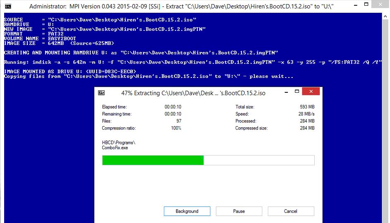This screenshot has height=223, width=390.
Task: Click the Remaining time value
Action: pyautogui.click(x=173, y=114)
